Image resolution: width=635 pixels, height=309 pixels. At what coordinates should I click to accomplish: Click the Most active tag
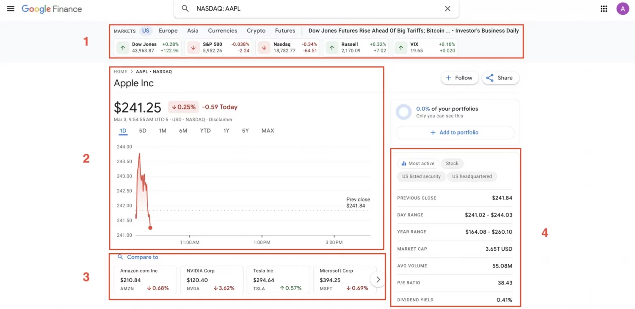(x=418, y=163)
